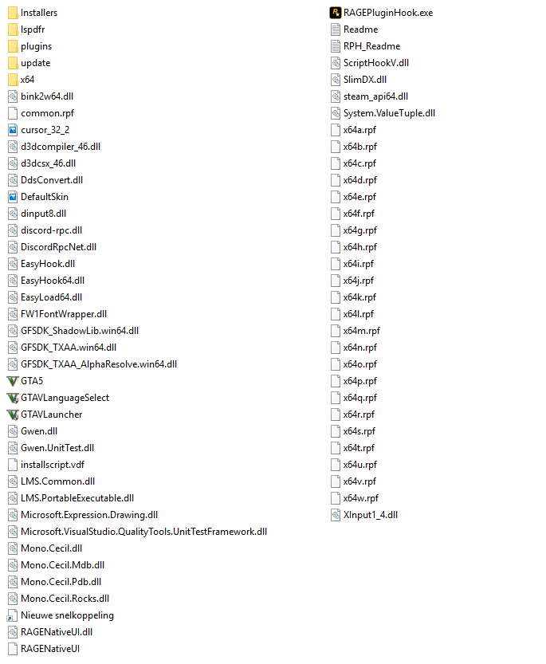Click the lspdfr folder icon

click(x=13, y=29)
